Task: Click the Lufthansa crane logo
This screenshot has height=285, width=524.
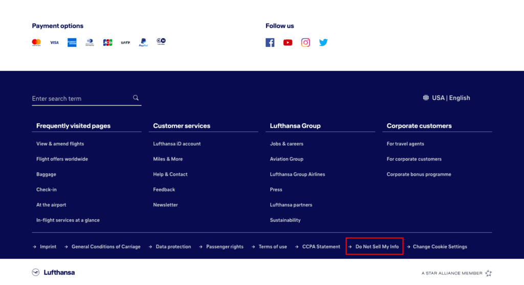Action: (x=36, y=272)
